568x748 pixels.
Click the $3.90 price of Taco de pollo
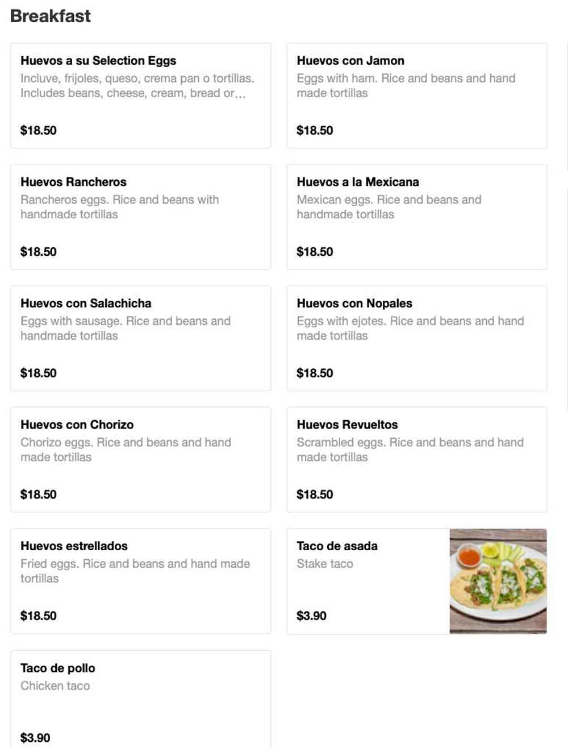[35, 738]
